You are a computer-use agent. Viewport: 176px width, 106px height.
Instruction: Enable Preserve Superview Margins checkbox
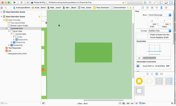point(148,34)
